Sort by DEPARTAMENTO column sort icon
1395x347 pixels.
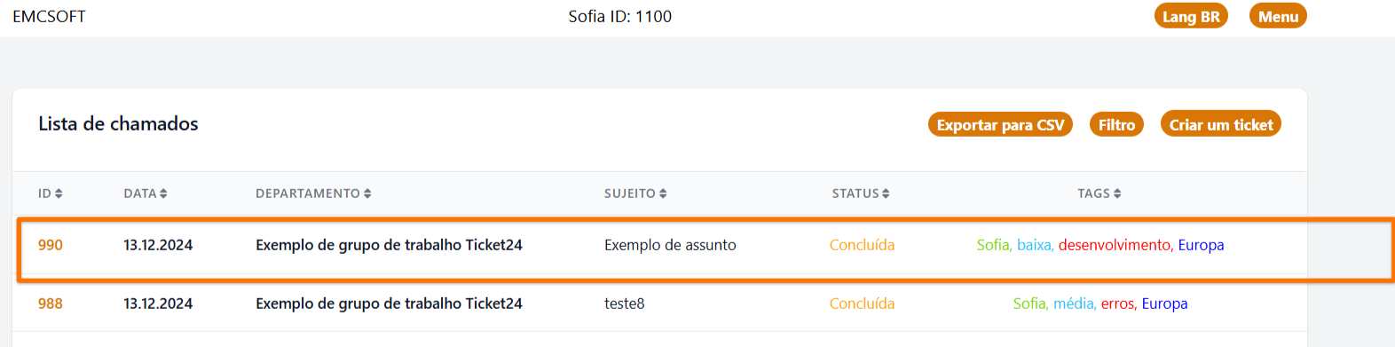367,193
